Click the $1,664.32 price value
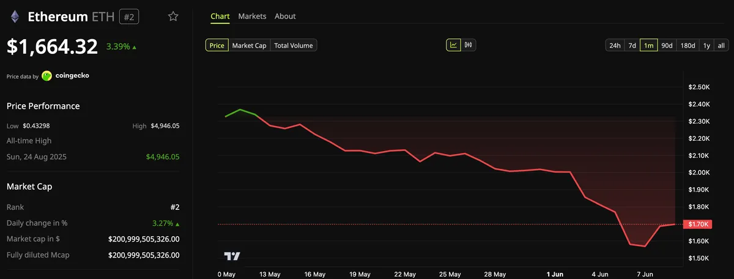The image size is (734, 279). 52,46
